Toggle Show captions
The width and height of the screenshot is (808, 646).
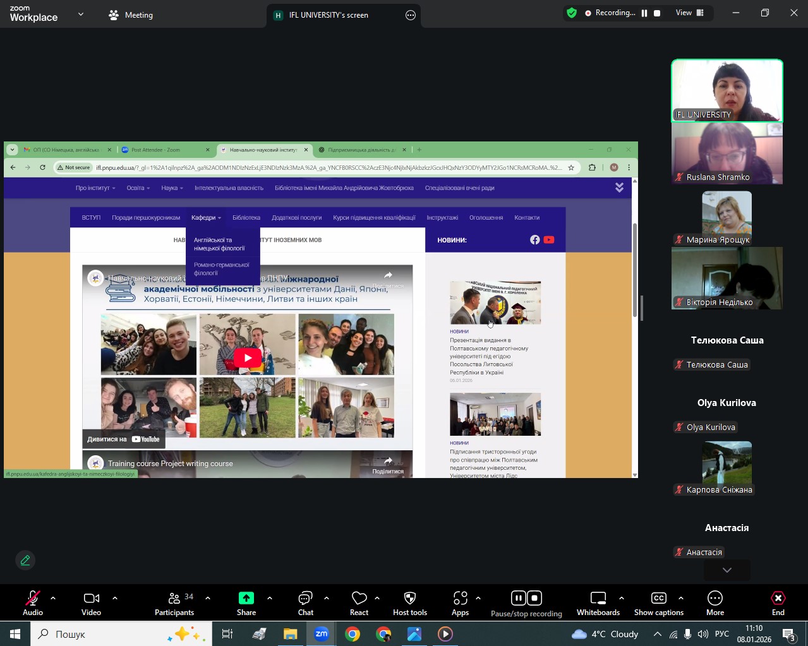(658, 603)
